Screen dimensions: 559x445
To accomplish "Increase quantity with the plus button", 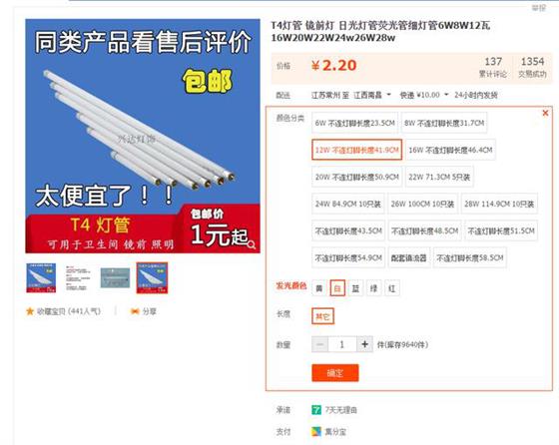I will click(x=364, y=344).
